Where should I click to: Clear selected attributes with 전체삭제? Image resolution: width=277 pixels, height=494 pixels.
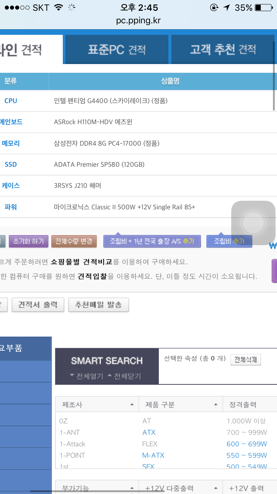point(246,360)
